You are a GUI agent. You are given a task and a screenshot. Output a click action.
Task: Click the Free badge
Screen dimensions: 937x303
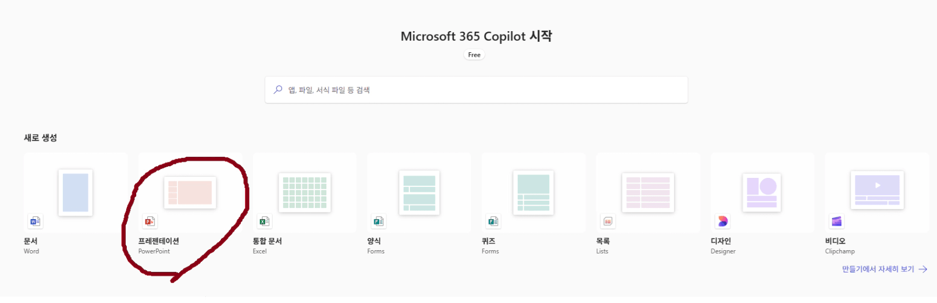tap(474, 54)
